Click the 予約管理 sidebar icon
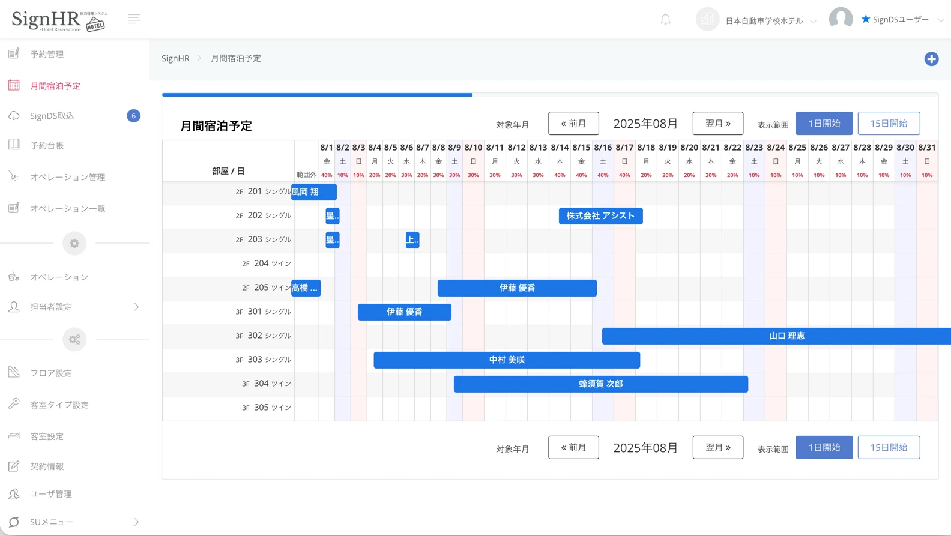The image size is (951, 536). [14, 54]
